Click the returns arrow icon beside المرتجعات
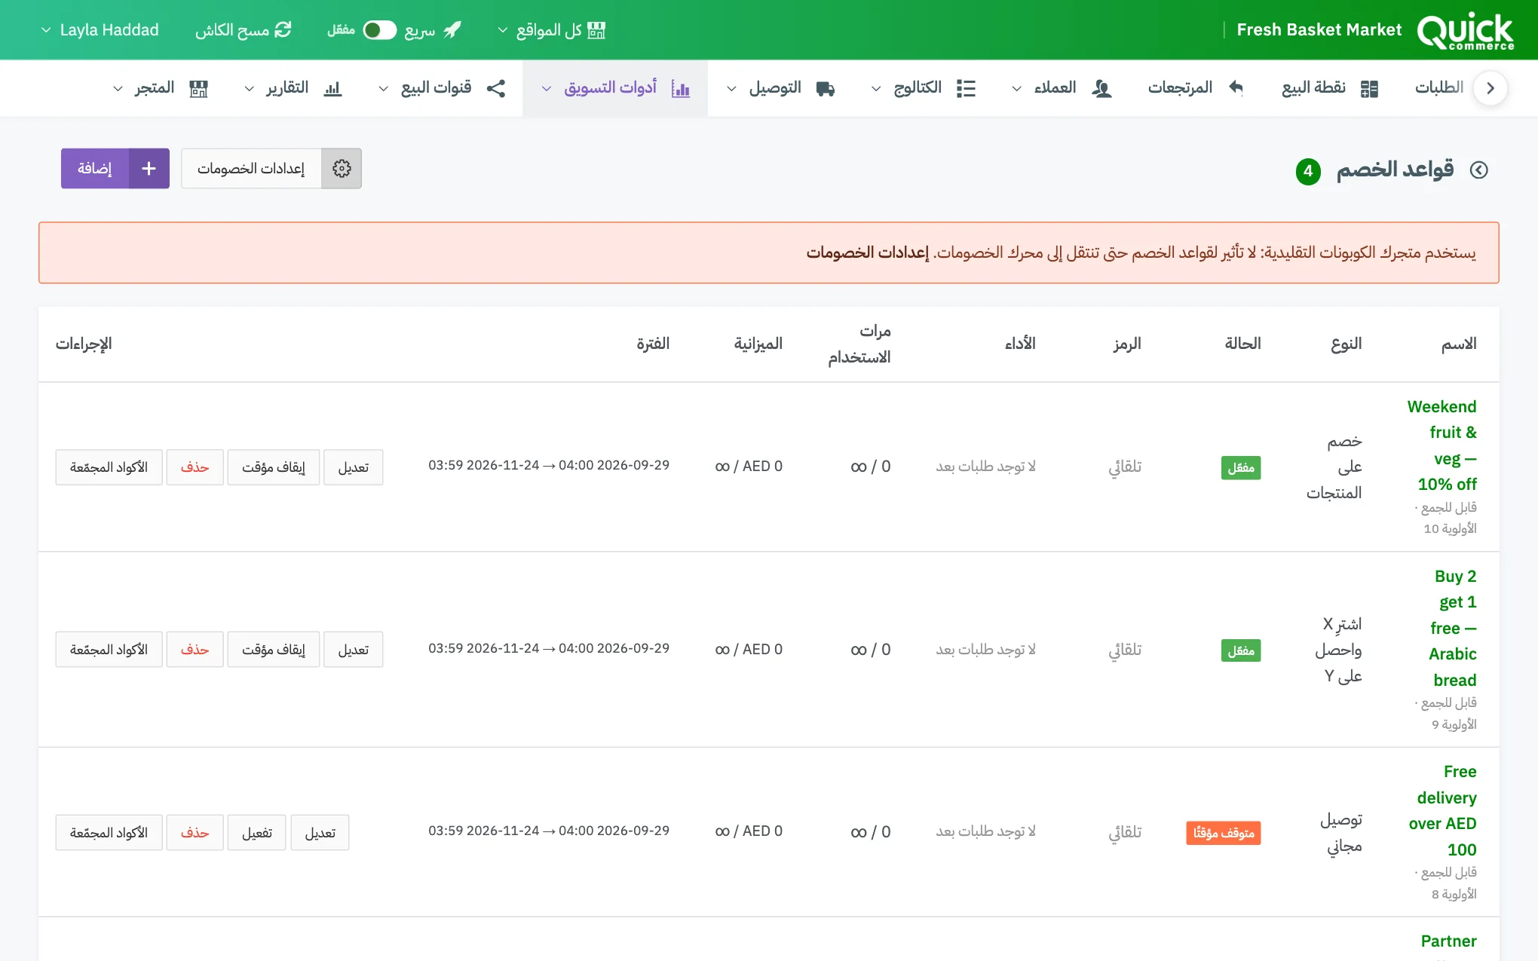The height and width of the screenshot is (961, 1538). coord(1236,87)
